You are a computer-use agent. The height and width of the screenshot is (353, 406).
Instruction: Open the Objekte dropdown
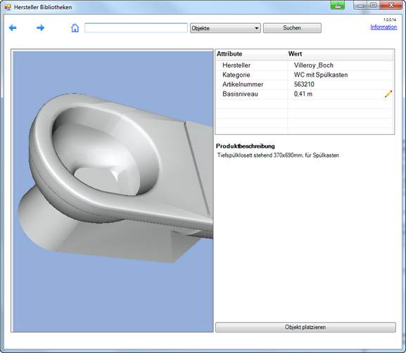(x=225, y=28)
